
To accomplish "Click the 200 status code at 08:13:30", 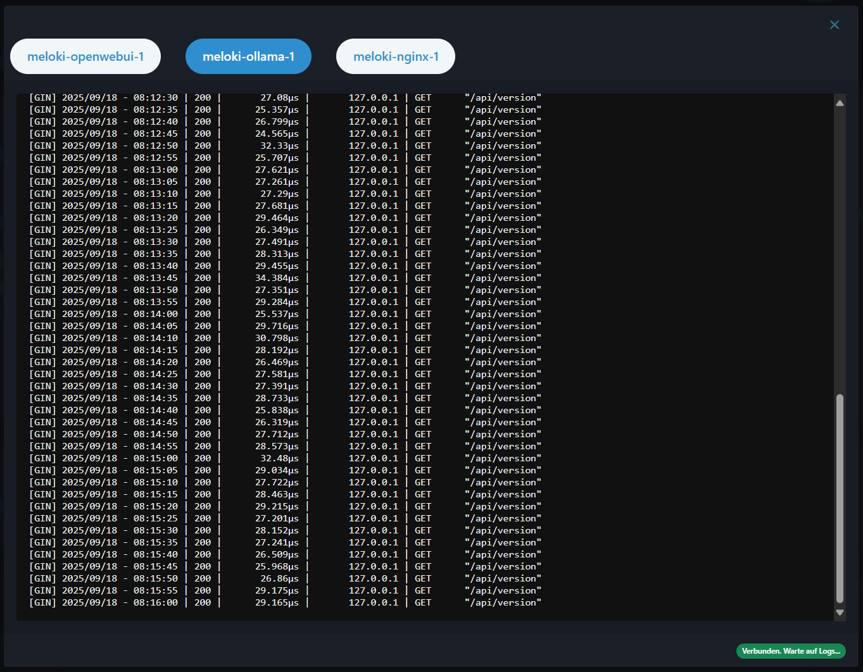I will tap(203, 242).
